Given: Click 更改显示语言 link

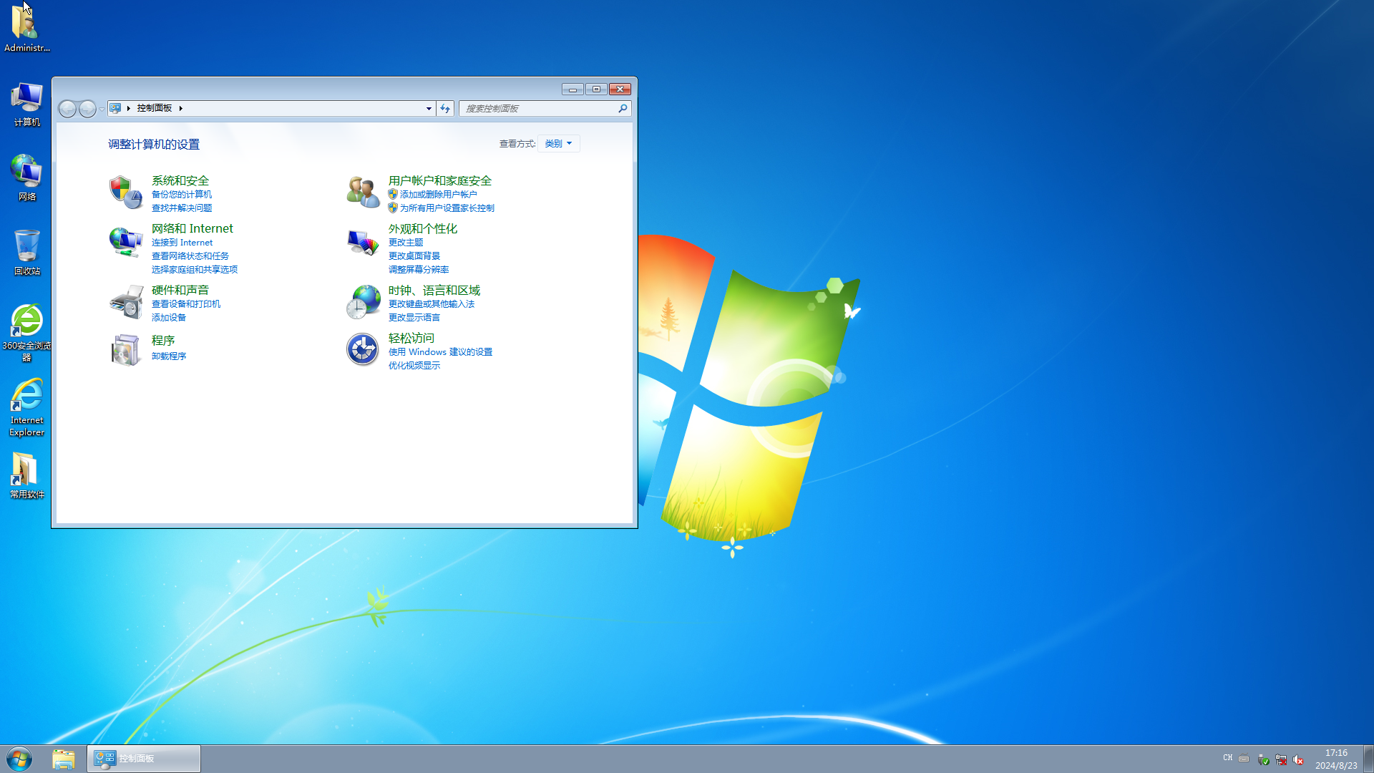Looking at the screenshot, I should click(x=414, y=318).
